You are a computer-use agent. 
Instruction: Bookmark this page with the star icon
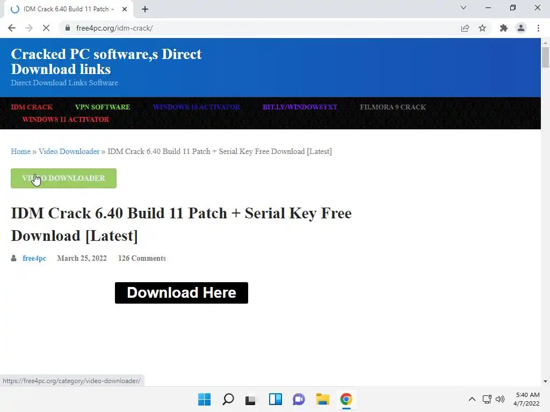click(x=482, y=28)
